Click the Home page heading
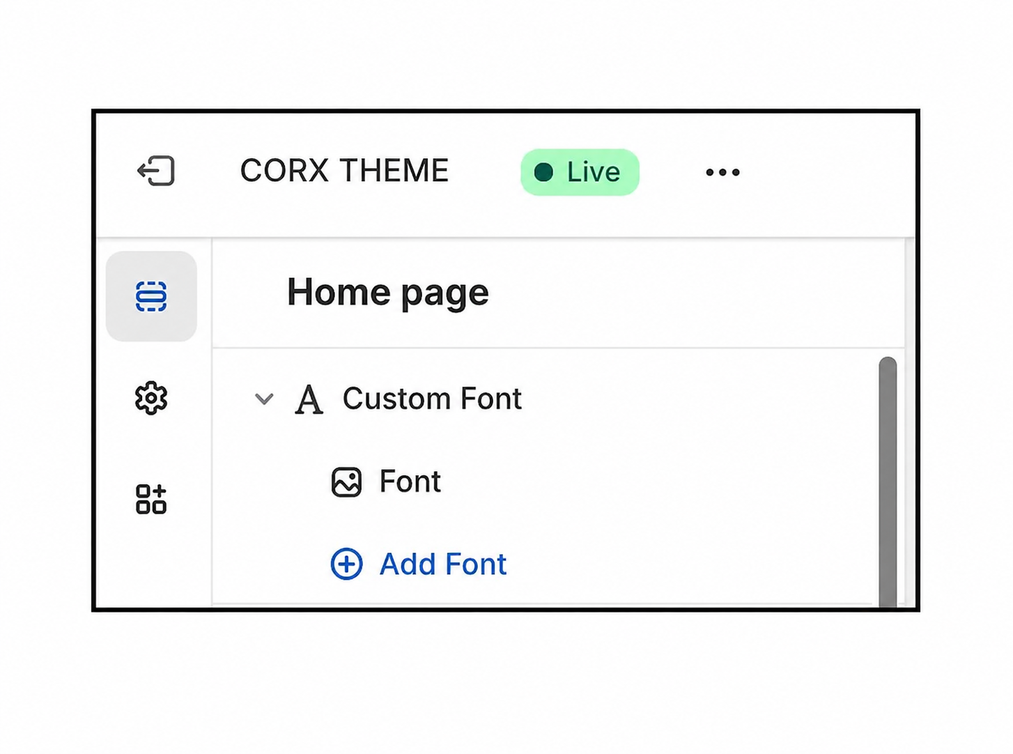The width and height of the screenshot is (1013, 754). point(387,293)
